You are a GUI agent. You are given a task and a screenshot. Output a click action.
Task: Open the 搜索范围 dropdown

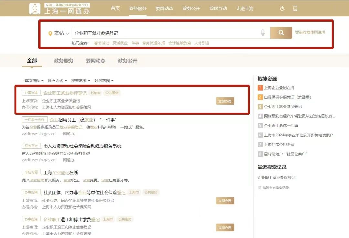click(80, 81)
